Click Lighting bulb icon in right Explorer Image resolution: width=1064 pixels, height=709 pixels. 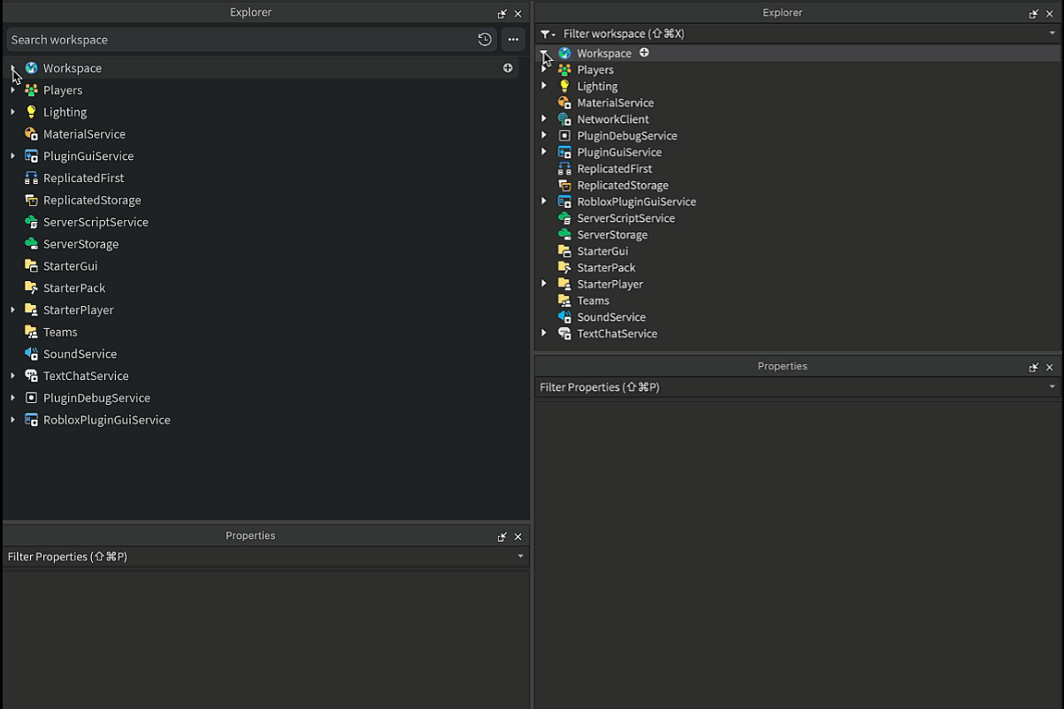[564, 87]
